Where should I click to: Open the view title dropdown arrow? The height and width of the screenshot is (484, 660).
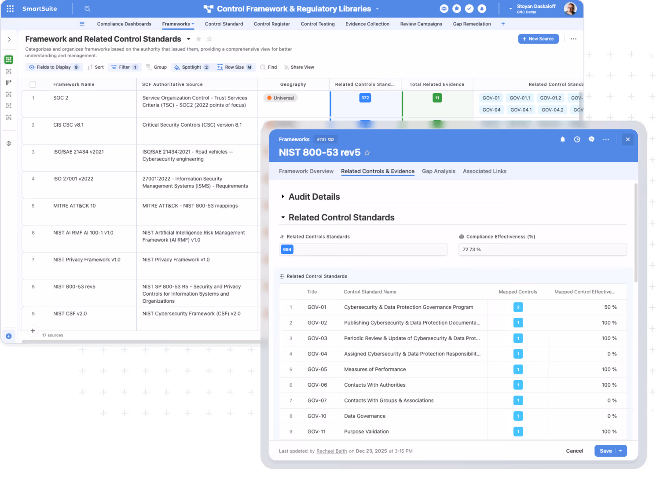[188, 39]
